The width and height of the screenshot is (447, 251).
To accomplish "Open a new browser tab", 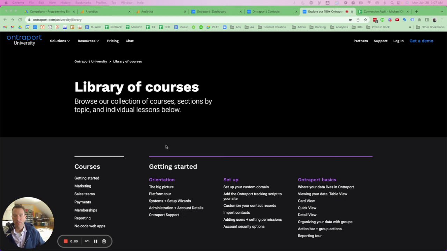I will tap(416, 12).
